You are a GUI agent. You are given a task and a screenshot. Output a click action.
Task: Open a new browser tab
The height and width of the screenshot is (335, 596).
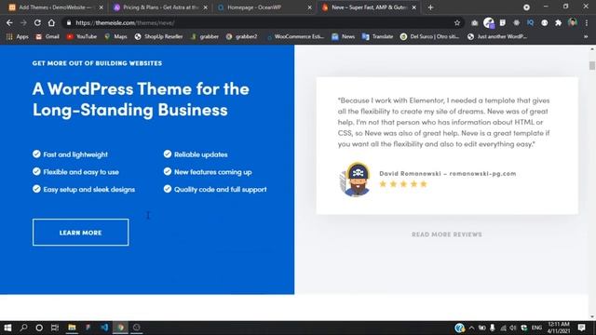pyautogui.click(x=430, y=7)
